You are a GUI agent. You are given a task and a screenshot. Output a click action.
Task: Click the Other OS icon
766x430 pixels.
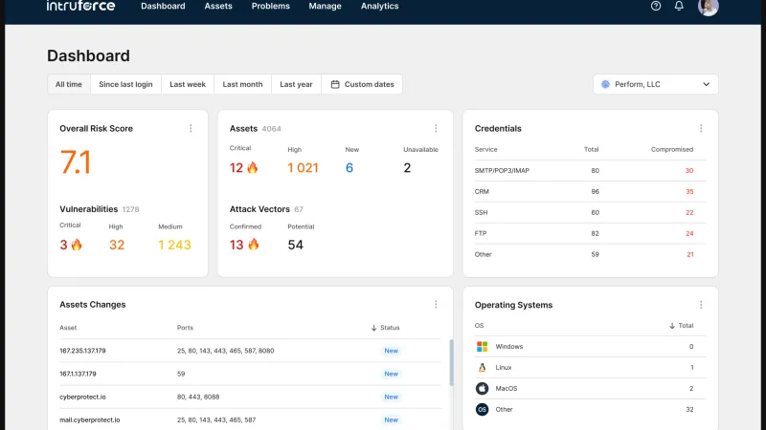point(483,410)
